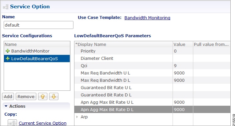
Task: Click the copy icon beside Current Service Option
Action: point(12,123)
